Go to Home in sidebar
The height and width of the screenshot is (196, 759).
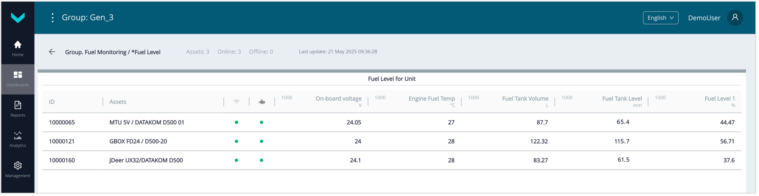(x=18, y=49)
